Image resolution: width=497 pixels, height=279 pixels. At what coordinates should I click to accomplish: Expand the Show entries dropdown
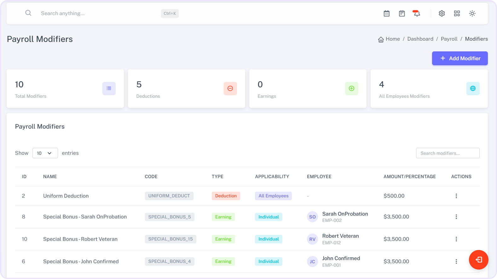45,153
